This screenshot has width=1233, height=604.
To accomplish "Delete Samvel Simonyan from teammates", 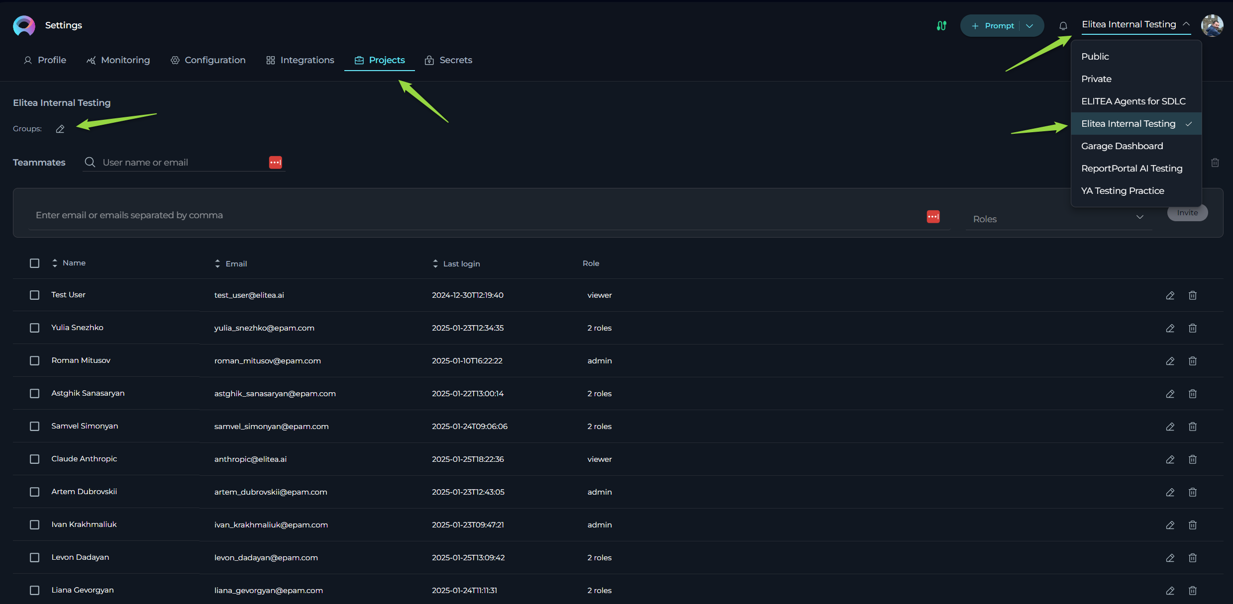I will (x=1193, y=427).
